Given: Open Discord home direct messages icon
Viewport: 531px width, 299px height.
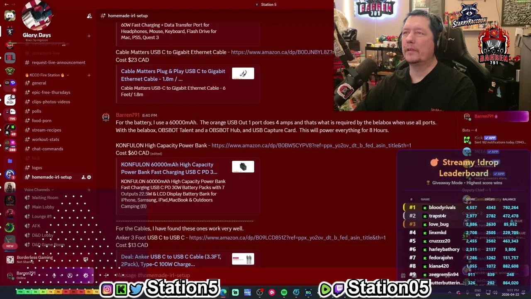Looking at the screenshot, I should click(10, 16).
